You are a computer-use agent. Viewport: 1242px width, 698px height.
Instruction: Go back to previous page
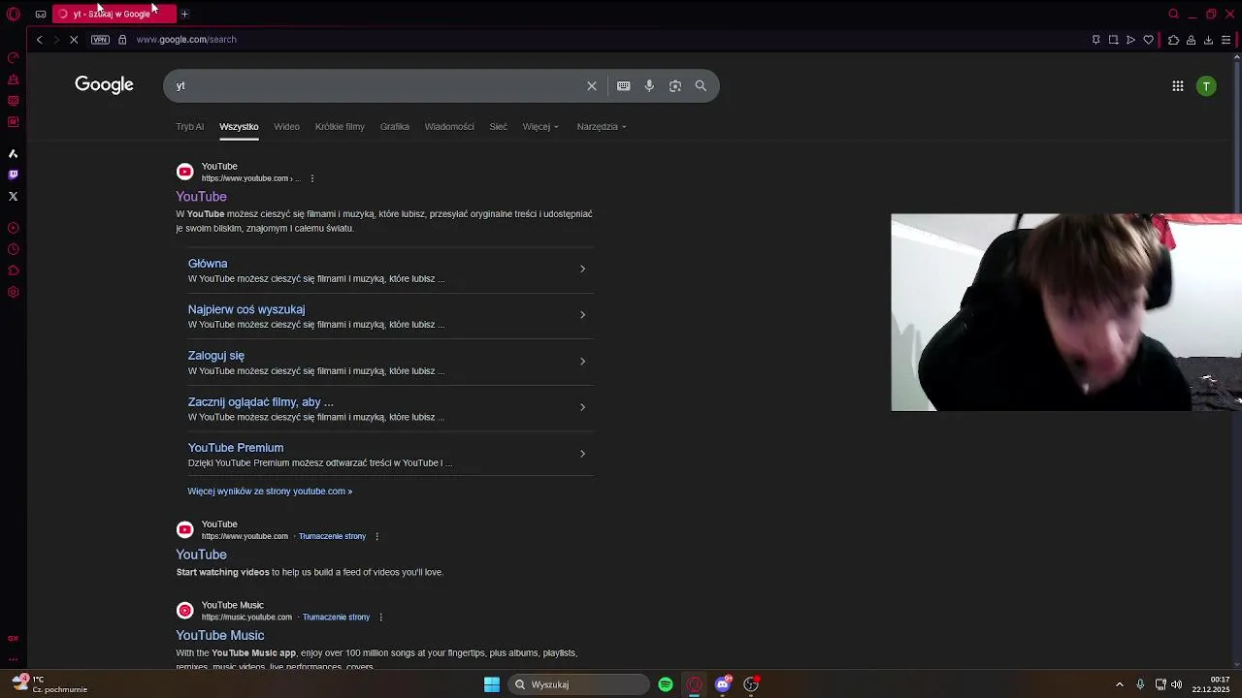coord(39,40)
